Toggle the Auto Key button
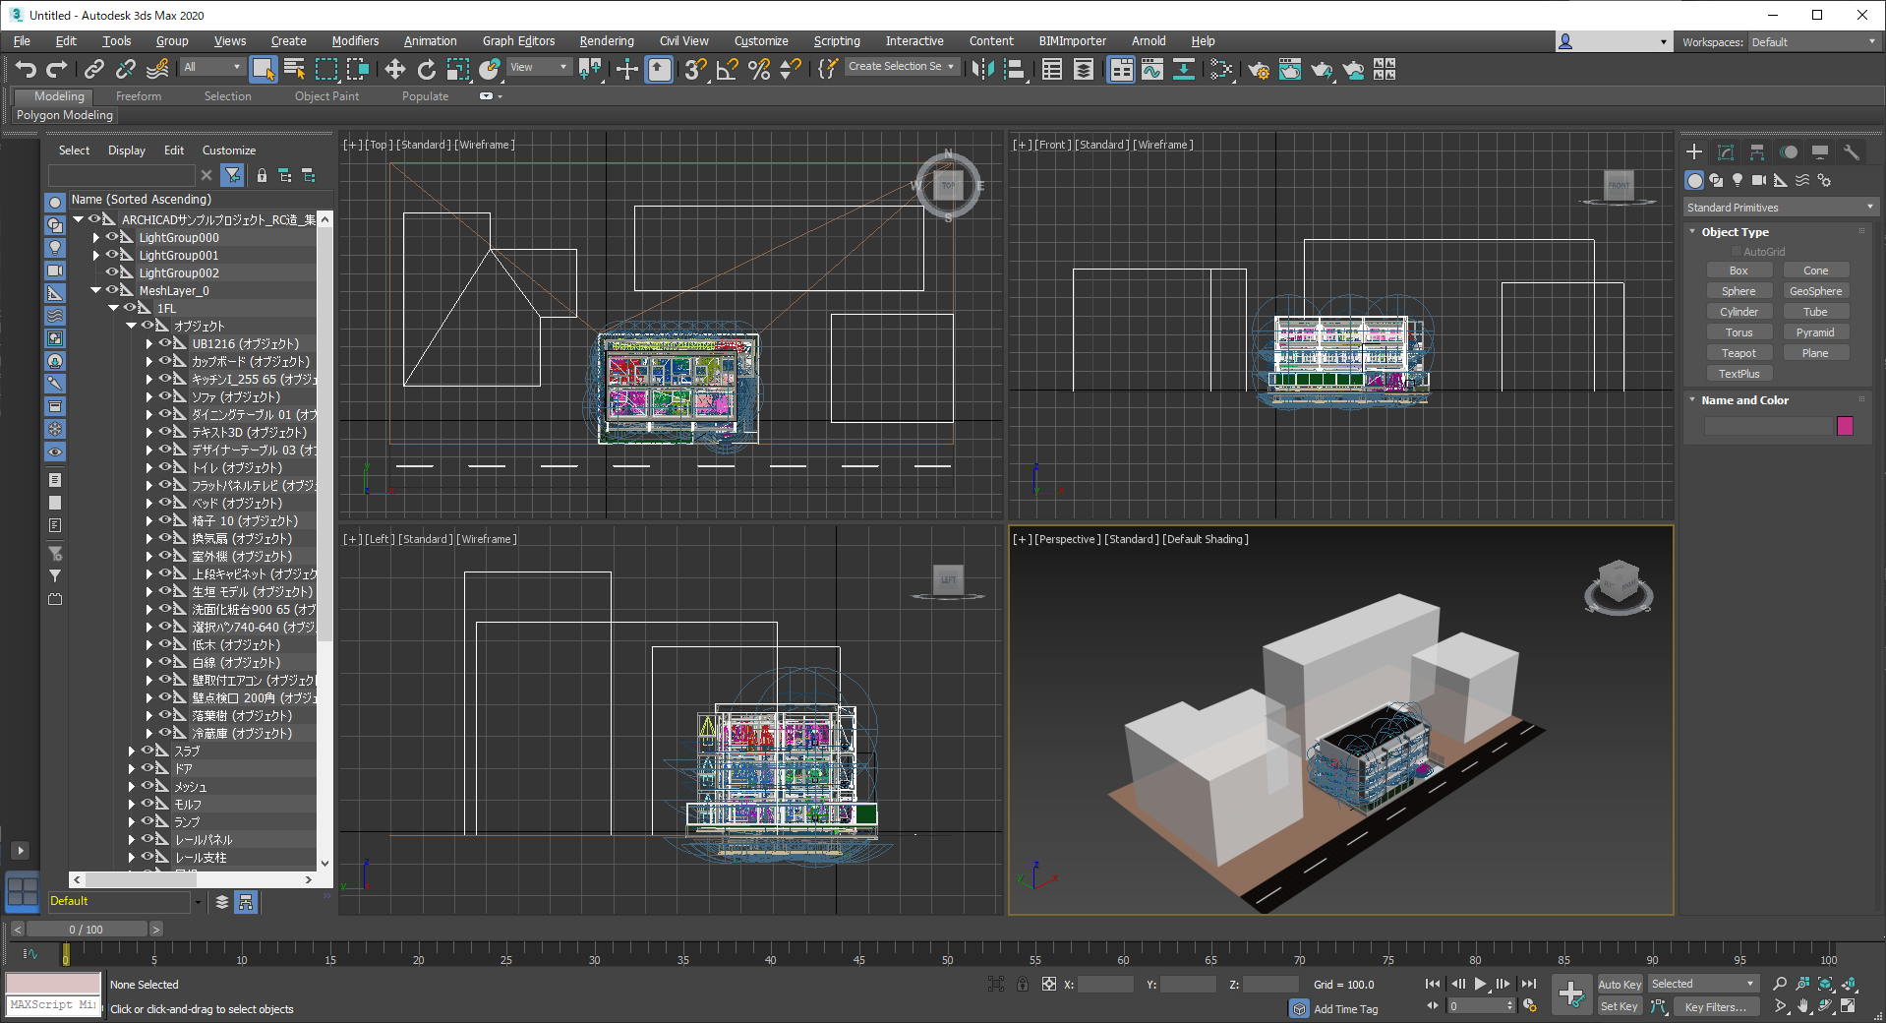 coord(1619,984)
